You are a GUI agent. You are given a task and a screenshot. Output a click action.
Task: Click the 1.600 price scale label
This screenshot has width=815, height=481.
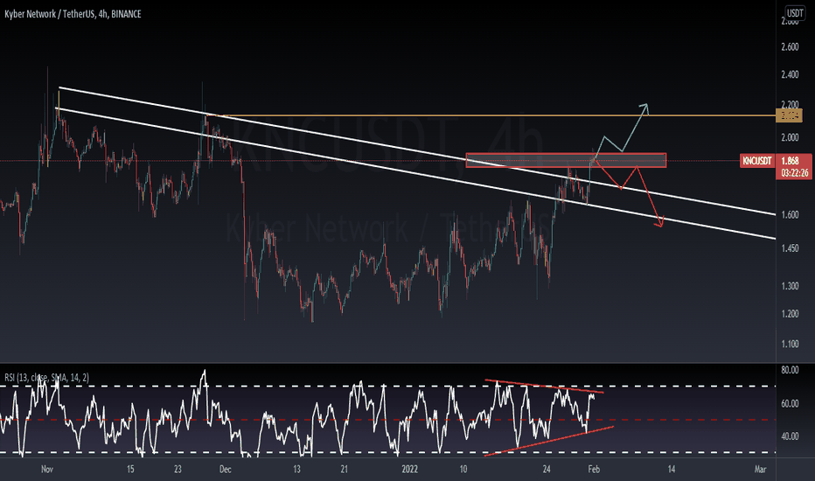click(790, 215)
